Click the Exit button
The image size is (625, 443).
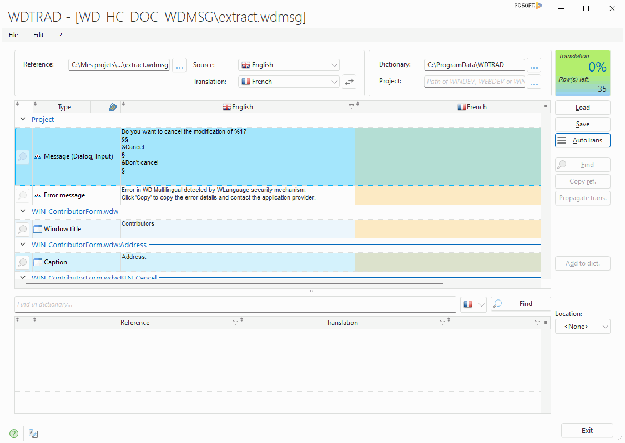[x=587, y=431]
